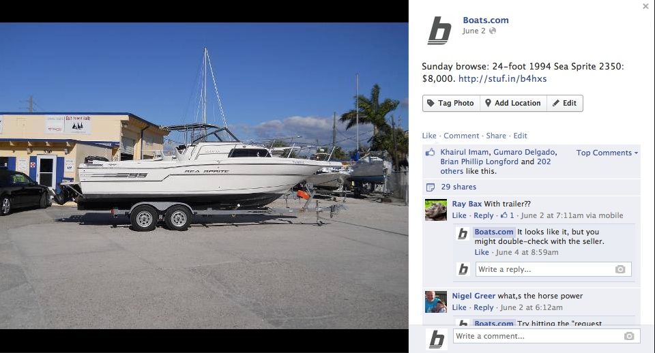This screenshot has height=353, width=655.
Task: Click the camera icon in reply field
Action: [620, 270]
